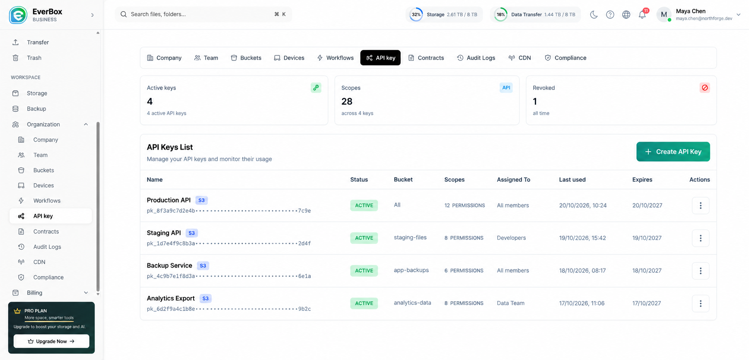This screenshot has width=749, height=360.
Task: Switch to the Devices tab
Action: (289, 58)
